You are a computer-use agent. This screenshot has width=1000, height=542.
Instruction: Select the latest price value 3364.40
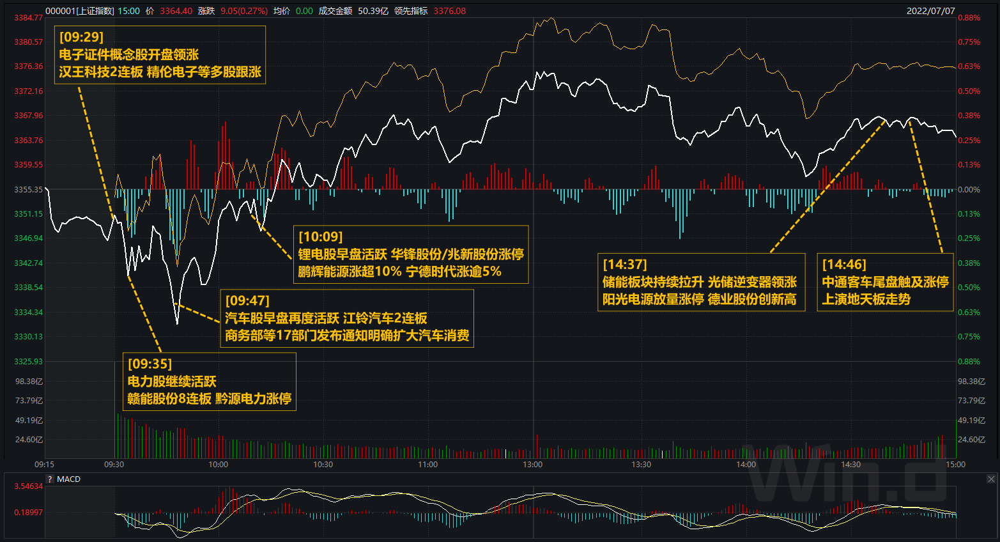(x=176, y=11)
